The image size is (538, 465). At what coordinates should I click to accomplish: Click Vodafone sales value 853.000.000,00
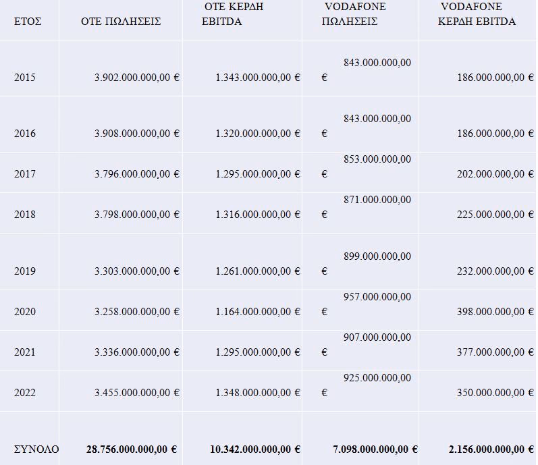[377, 159]
